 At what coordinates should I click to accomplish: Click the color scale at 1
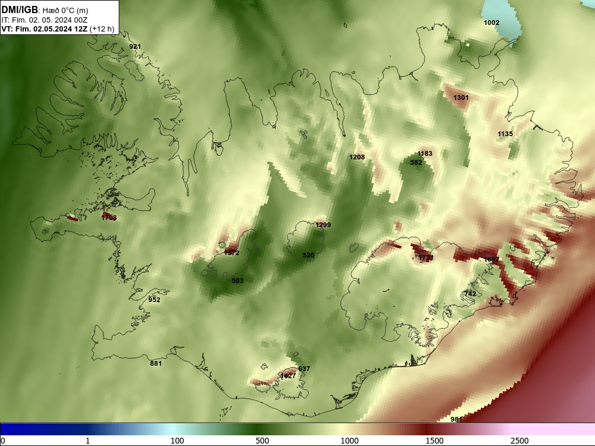(x=87, y=441)
